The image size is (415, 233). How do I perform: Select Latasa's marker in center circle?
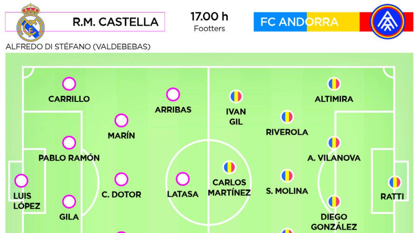point(183,179)
